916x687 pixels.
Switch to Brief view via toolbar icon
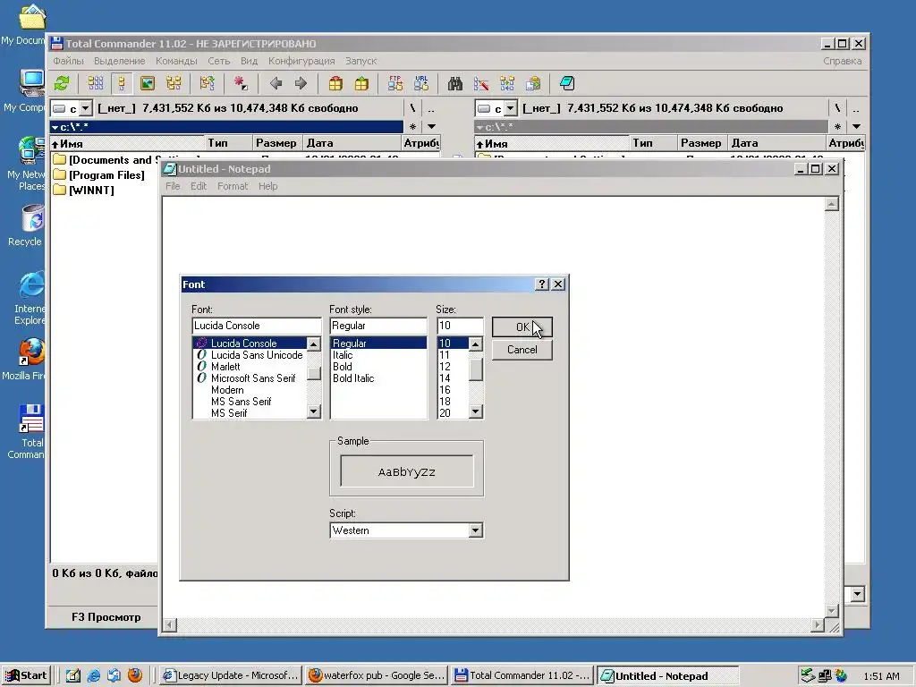tap(95, 83)
